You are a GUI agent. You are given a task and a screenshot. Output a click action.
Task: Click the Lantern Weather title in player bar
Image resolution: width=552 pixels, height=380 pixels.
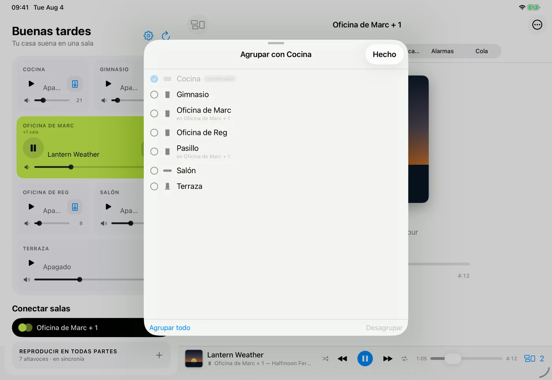(235, 355)
